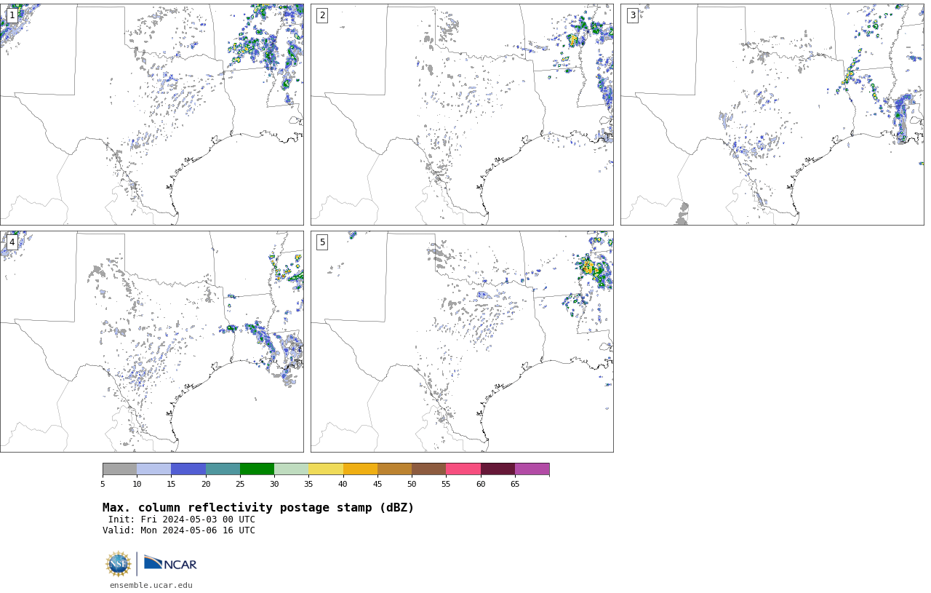
Task: Open ensemble member 5 reflectivity map
Action: click(x=462, y=341)
